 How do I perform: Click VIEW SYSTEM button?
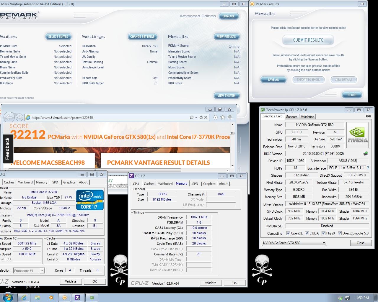coord(227,96)
